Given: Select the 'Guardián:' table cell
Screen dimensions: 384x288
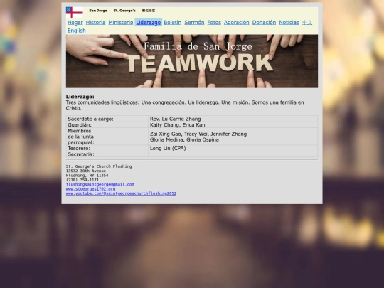Looking at the screenshot, I should [107, 125].
